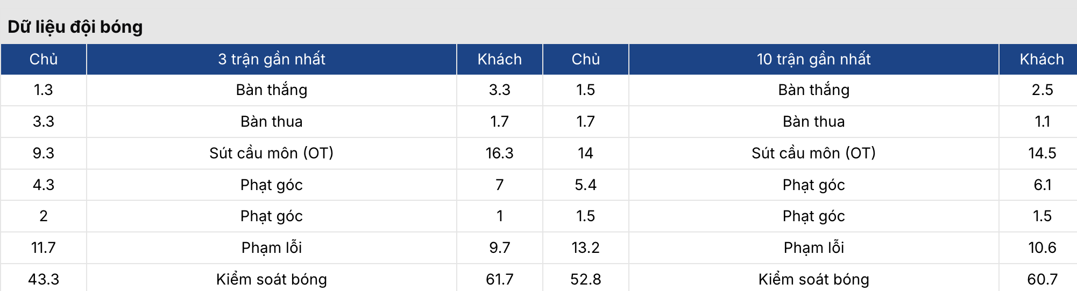This screenshot has height=291, width=1077.
Task: Click "Bàn thắng" under 3 trận gần nhất
Action: 271,90
